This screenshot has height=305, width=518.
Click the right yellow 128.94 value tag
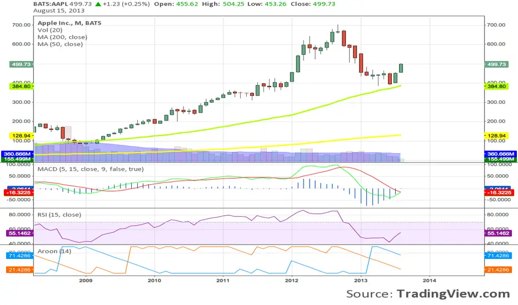pos(496,135)
